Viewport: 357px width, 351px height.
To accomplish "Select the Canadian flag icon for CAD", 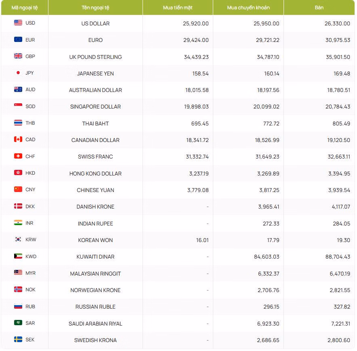I will [x=18, y=139].
